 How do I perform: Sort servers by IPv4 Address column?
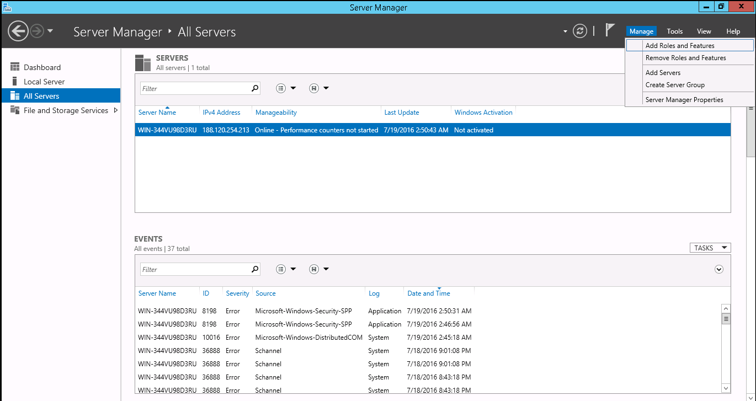[x=221, y=113]
